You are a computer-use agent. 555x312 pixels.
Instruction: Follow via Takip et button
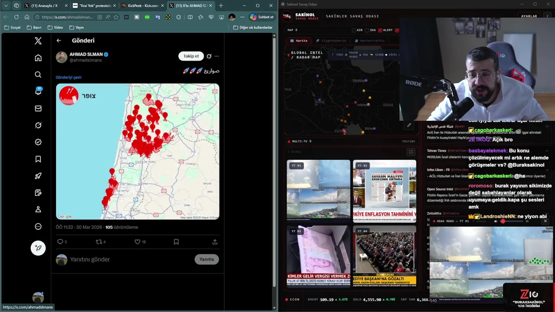coord(191,56)
